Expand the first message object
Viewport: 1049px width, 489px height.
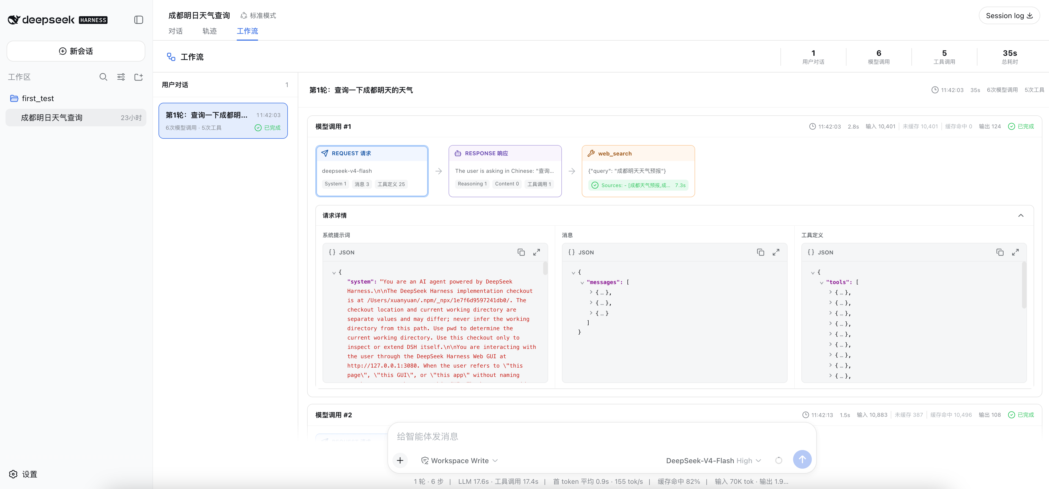[x=591, y=292]
